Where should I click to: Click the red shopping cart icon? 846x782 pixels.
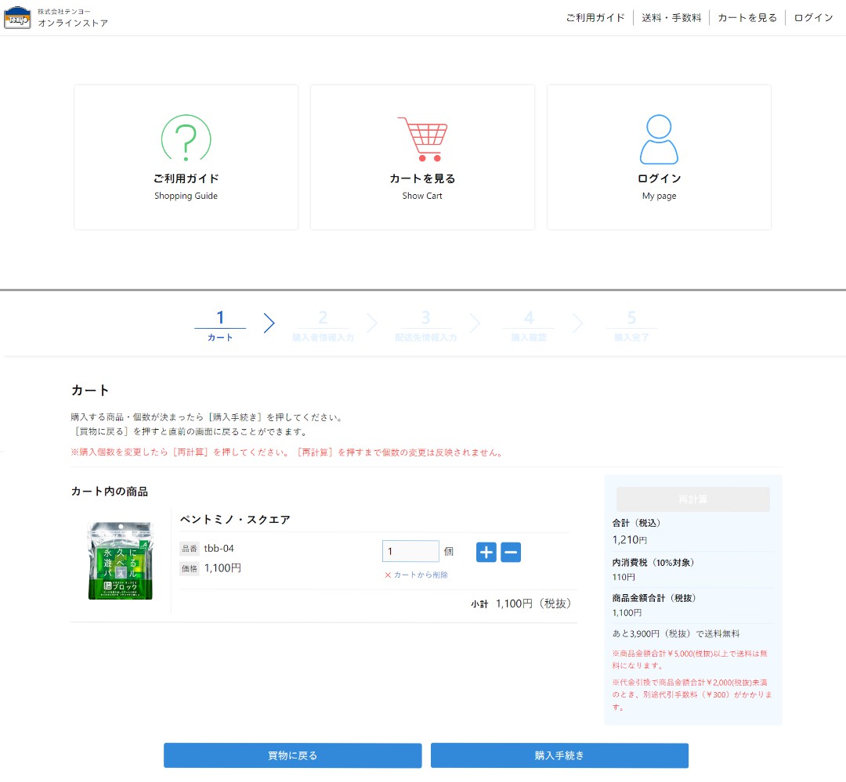coord(422,139)
